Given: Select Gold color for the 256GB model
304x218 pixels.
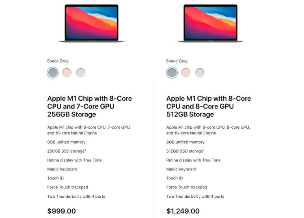Looking at the screenshot, I should pos(67,73).
